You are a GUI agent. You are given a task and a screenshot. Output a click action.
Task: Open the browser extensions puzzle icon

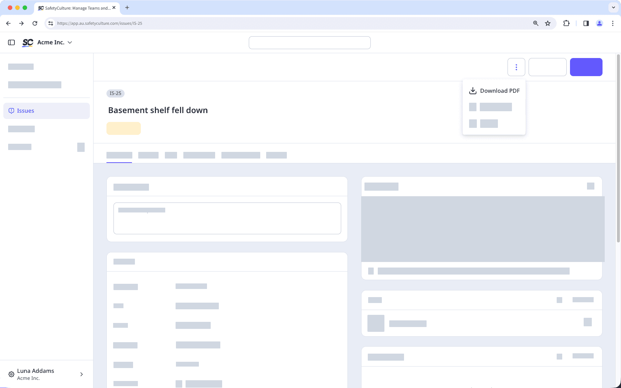pos(566,23)
